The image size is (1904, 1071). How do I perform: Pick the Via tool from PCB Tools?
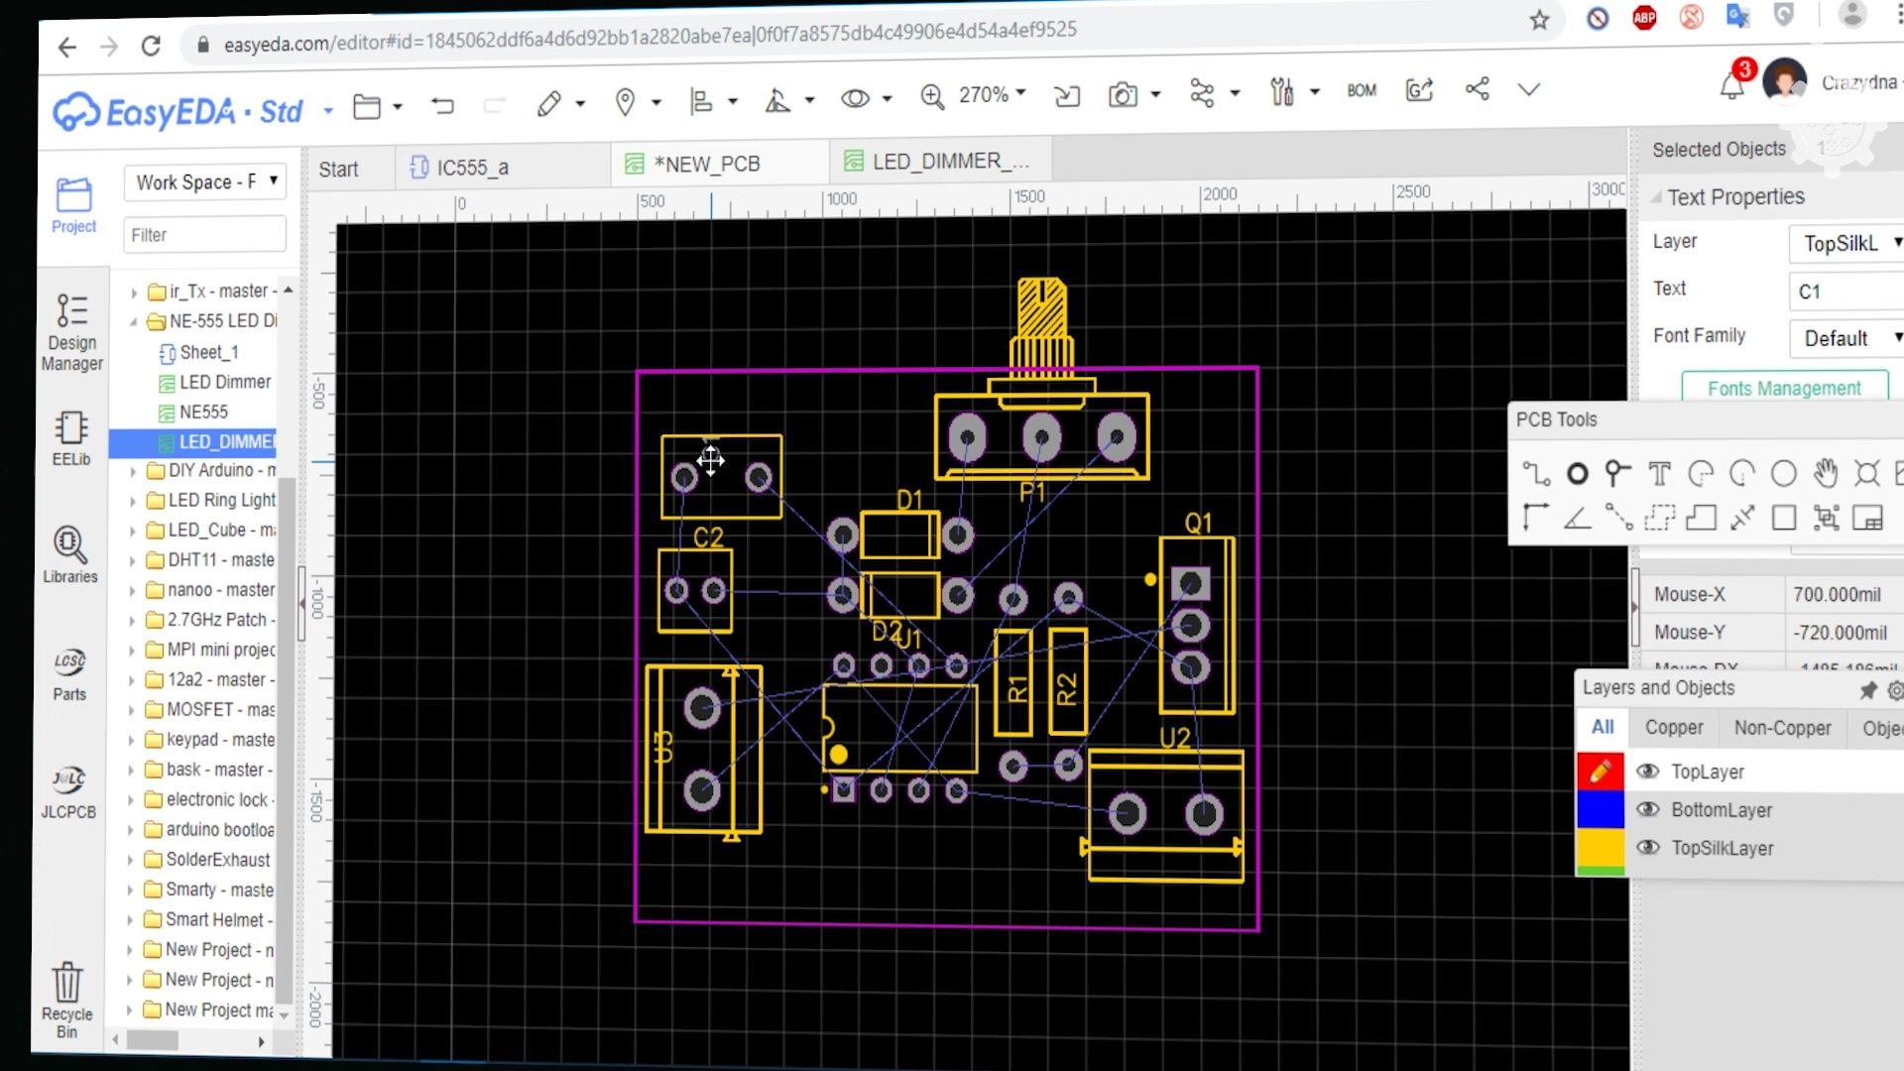[1616, 474]
